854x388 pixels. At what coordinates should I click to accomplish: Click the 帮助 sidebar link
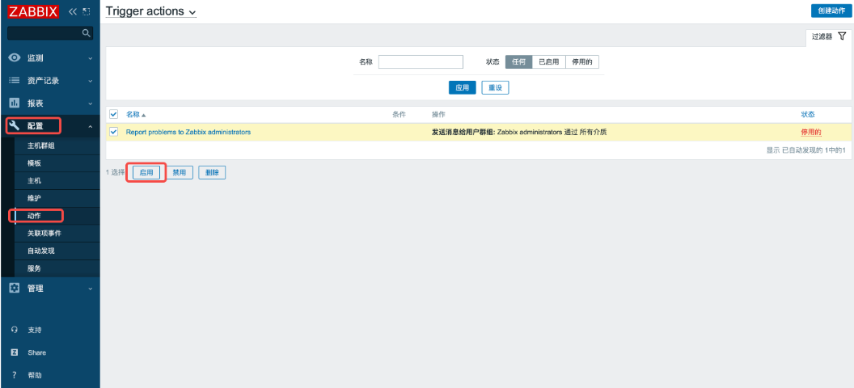point(34,376)
